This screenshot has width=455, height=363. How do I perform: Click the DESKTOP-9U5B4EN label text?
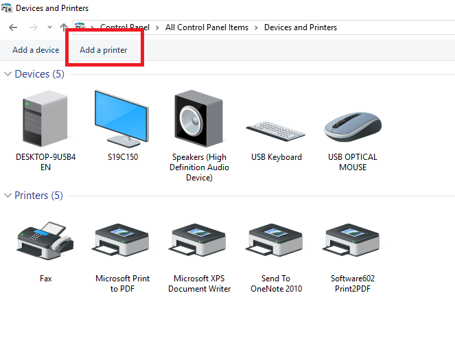[x=45, y=162]
